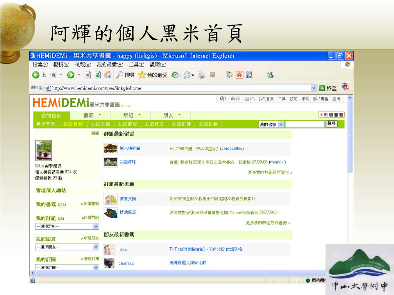Open the 說明(H) menu

click(158, 65)
